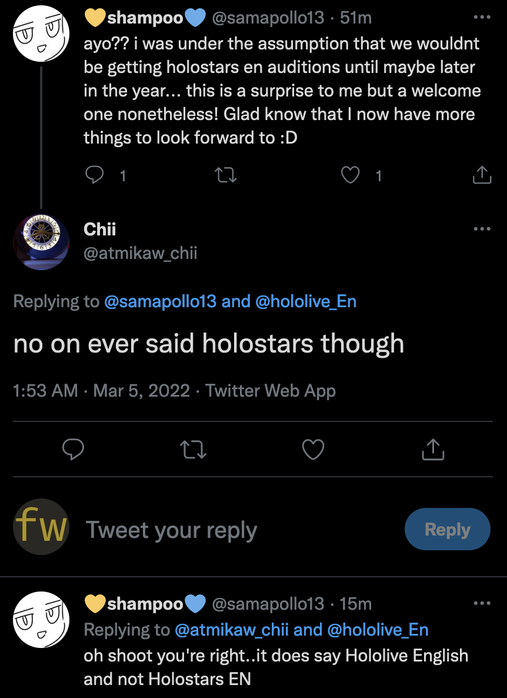Click @atmikaw_chii mention in bottom reply
Screen dimensions: 507x698
231,630
